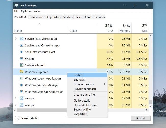Click the gear icon of wsappx with 0.7 MB
The width and height of the screenshot is (166, 128).
(x=22, y=98)
